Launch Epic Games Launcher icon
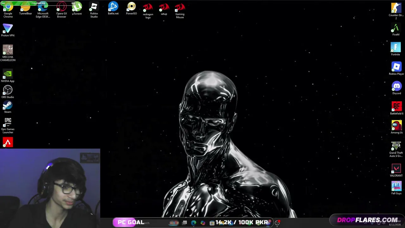 (x=8, y=125)
